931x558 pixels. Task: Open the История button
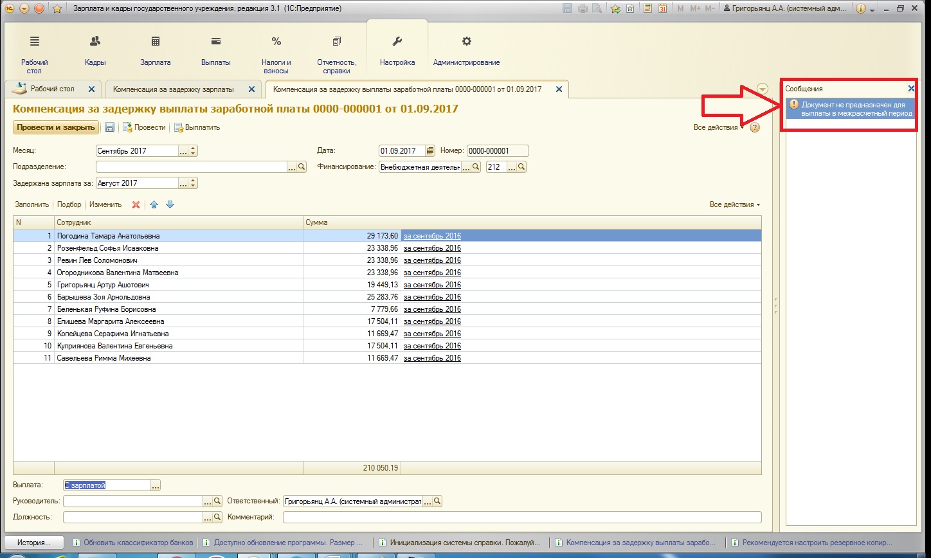(34, 542)
